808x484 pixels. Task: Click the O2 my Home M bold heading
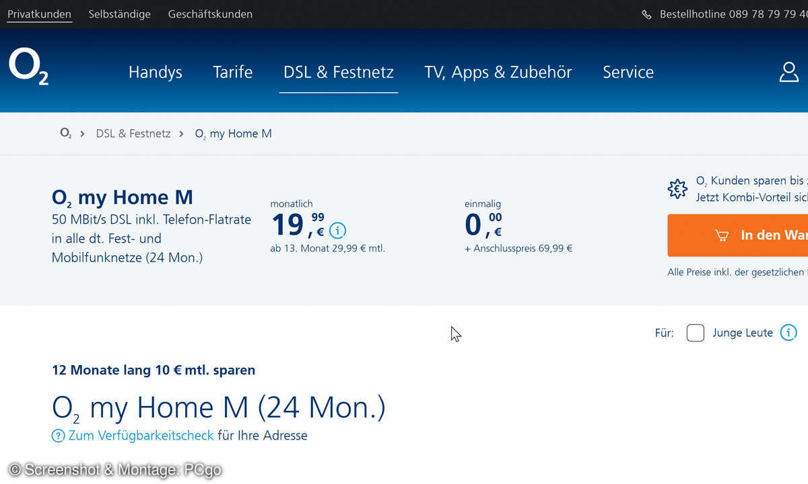[x=123, y=198]
